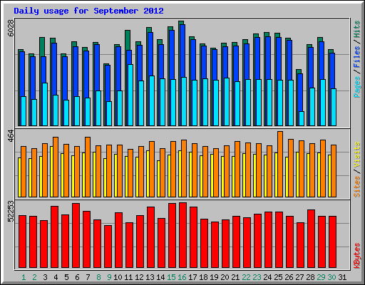The image size is (365, 285).
Task: Select the red KBytes bar for day 6
Action: pos(76,235)
